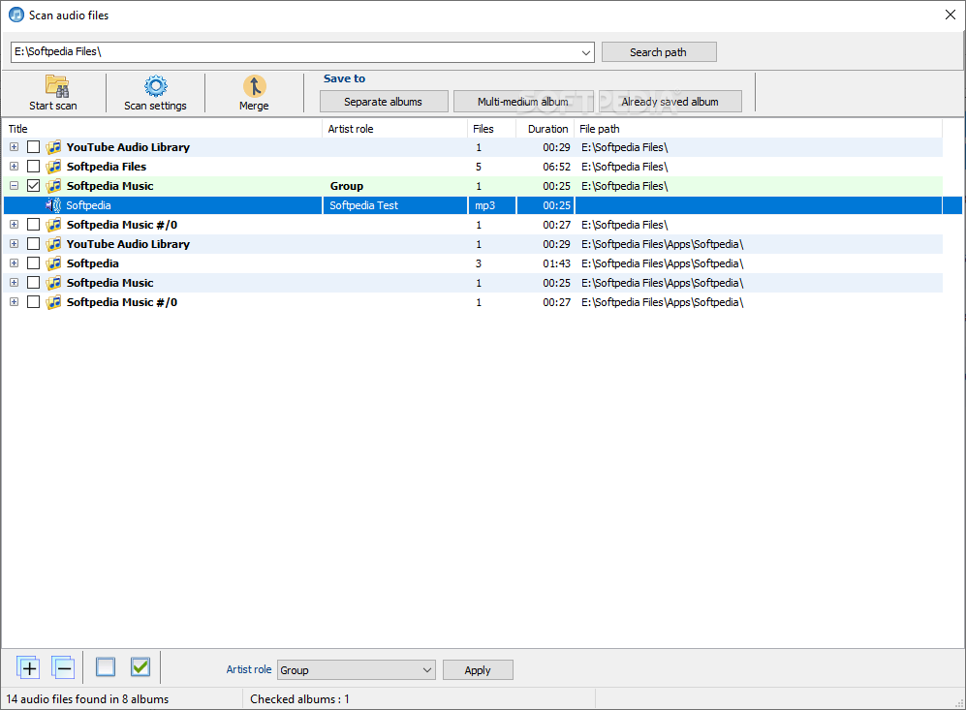Check Softpedia Music #/0 in E:\Softpedia Files\

(x=33, y=225)
